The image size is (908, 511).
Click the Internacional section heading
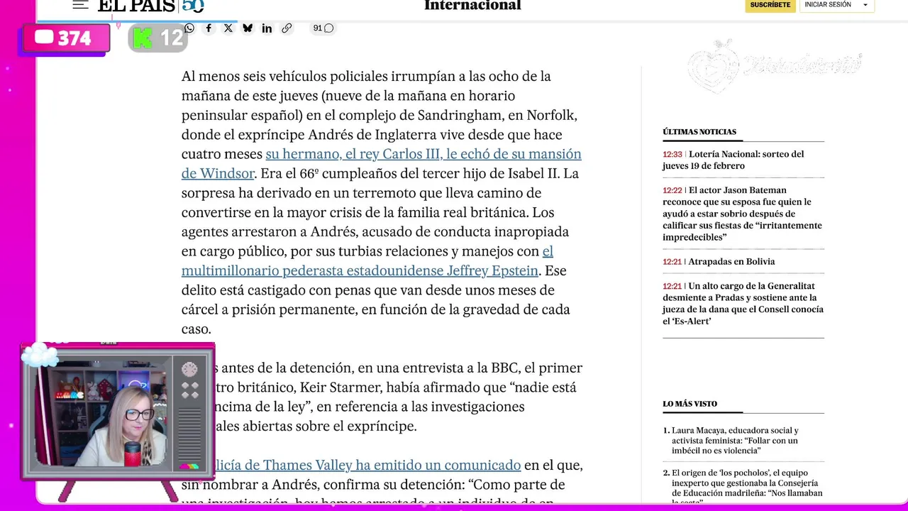[x=472, y=6]
